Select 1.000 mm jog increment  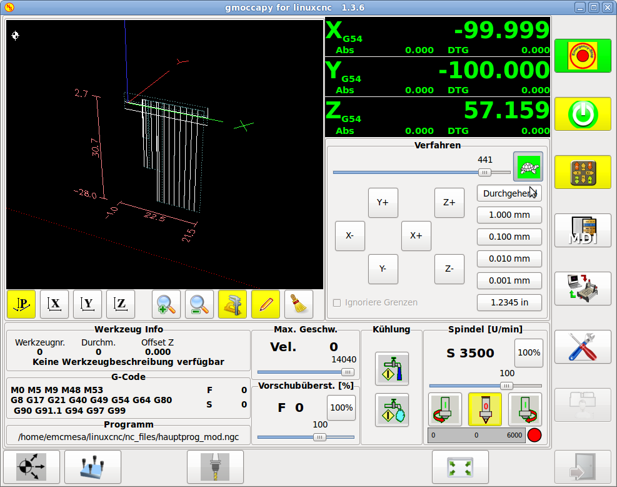tap(509, 215)
